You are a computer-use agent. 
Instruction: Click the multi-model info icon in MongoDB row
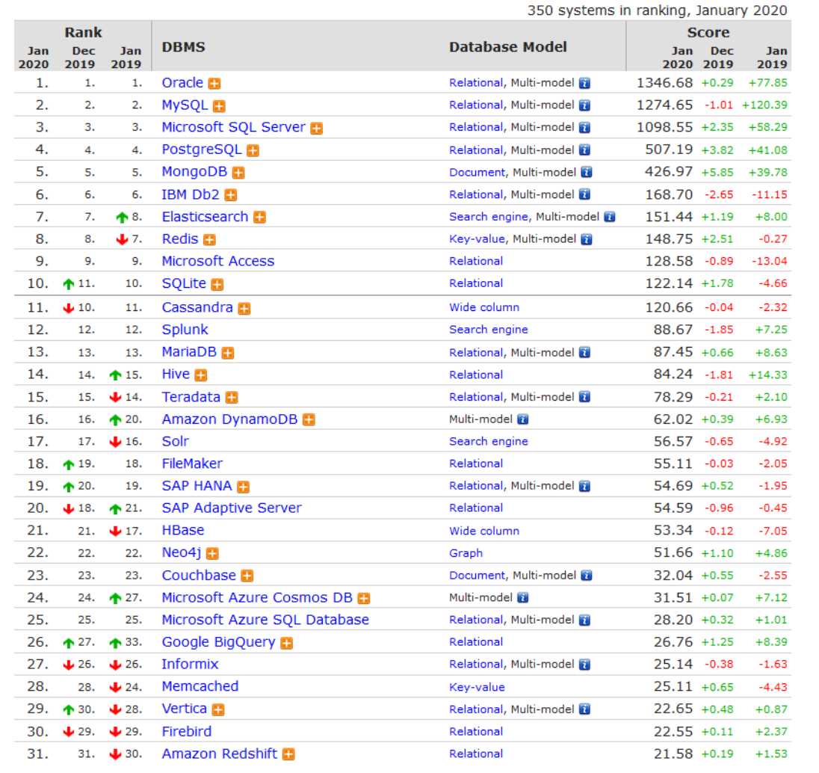click(587, 173)
